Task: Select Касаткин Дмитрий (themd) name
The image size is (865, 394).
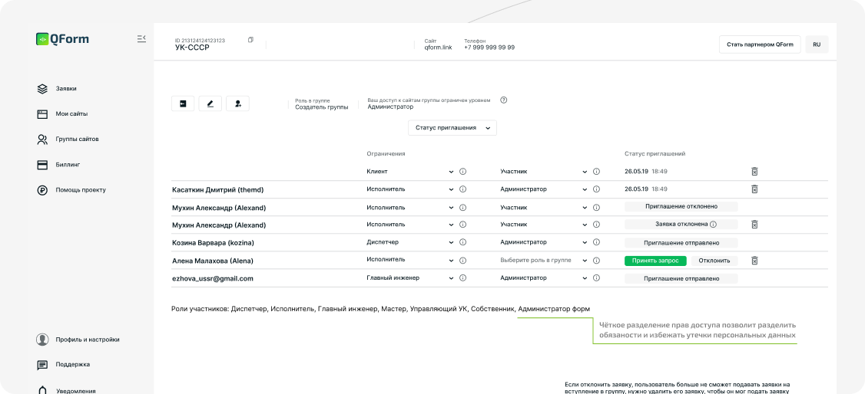Action: point(218,190)
